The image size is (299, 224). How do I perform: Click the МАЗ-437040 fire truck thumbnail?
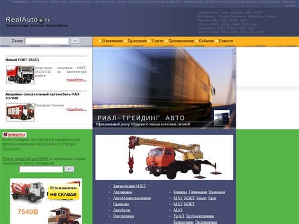(20, 112)
